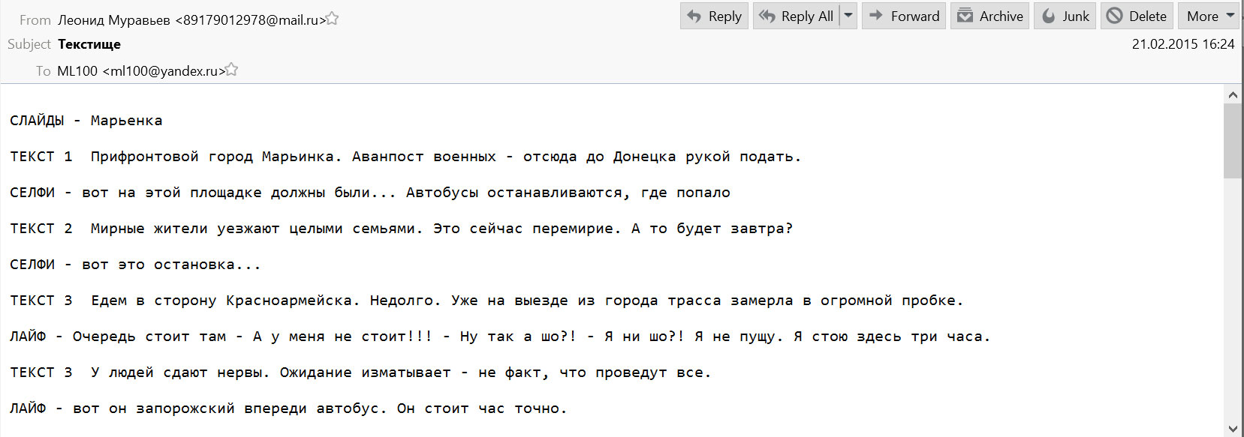Forward this email message

(x=905, y=16)
